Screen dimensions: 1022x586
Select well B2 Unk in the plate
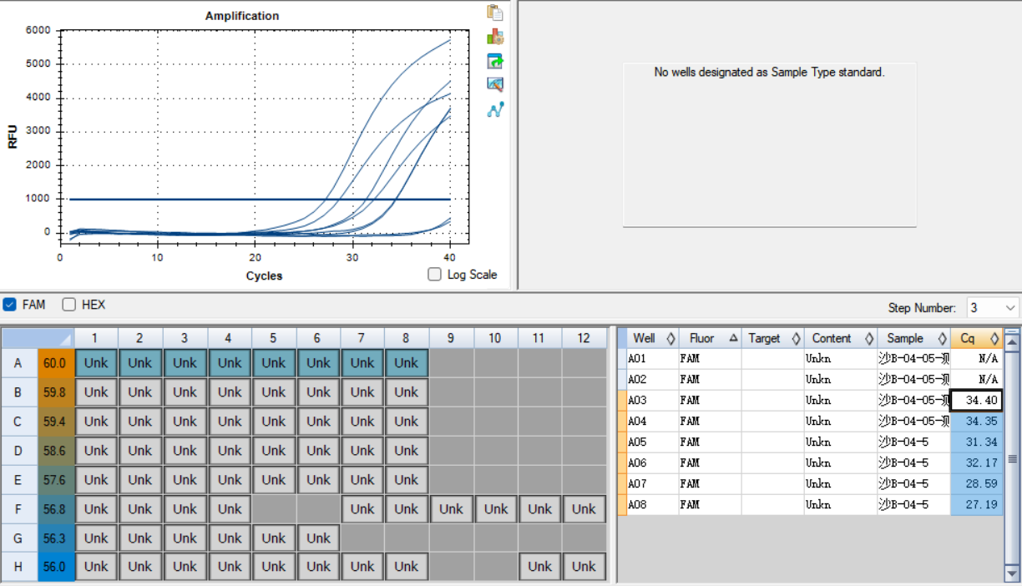[140, 392]
